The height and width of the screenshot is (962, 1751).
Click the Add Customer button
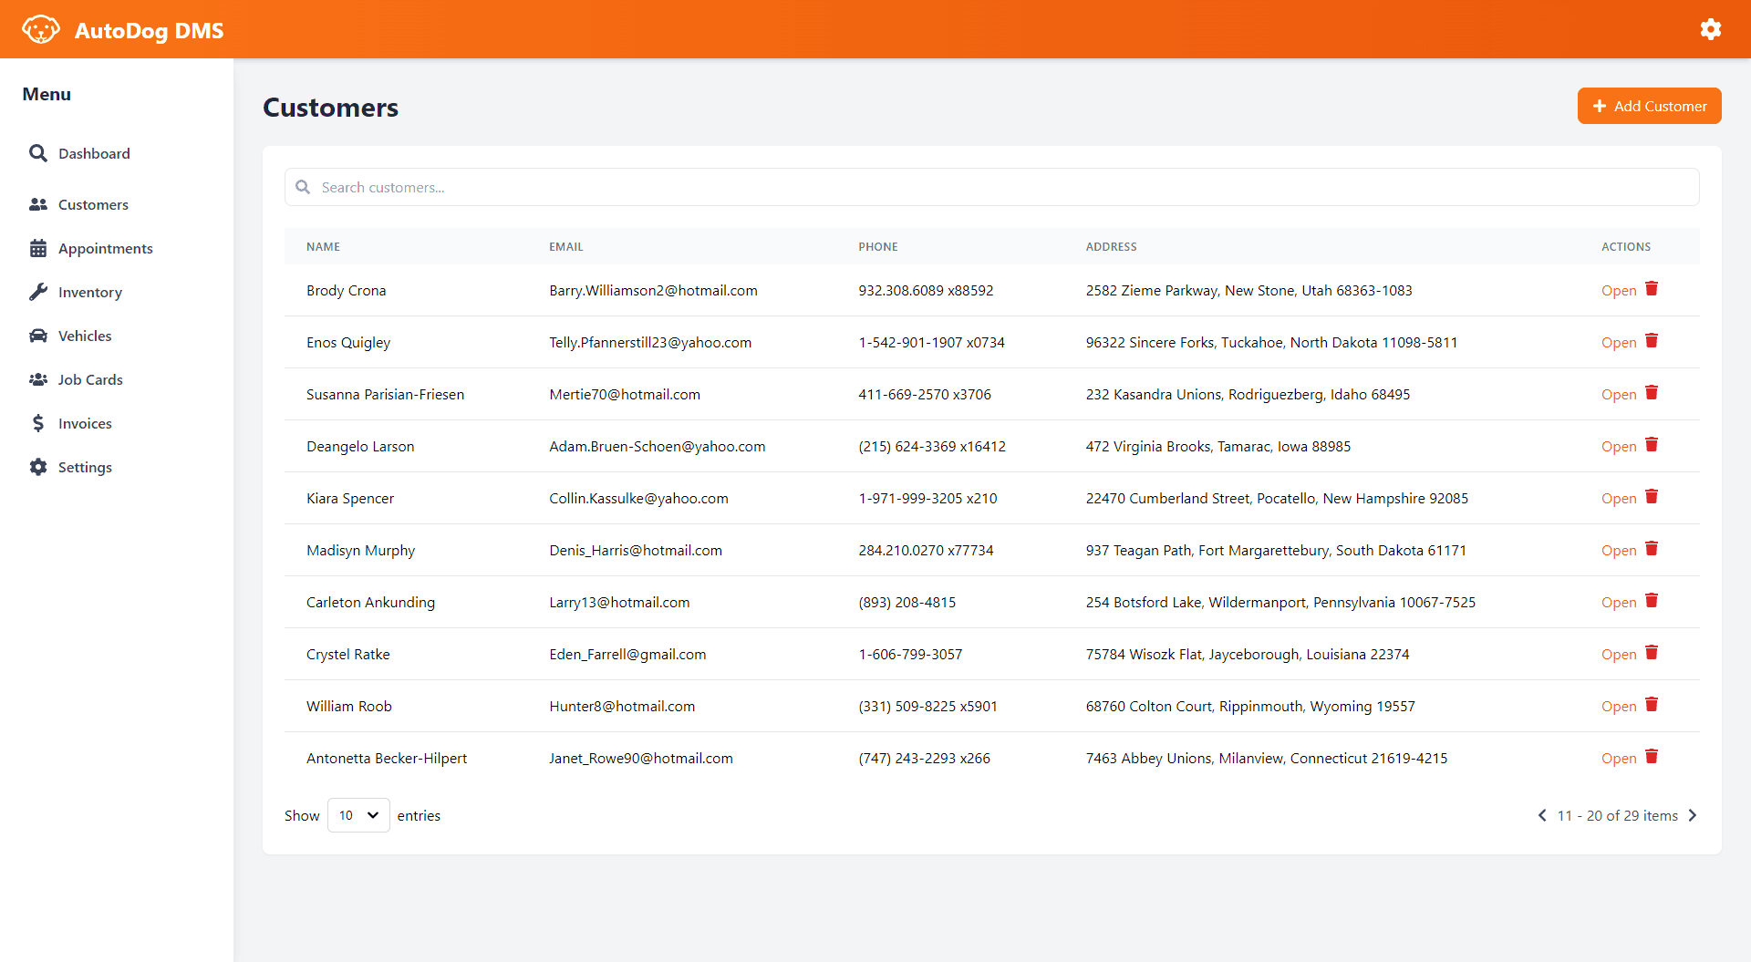pyautogui.click(x=1649, y=106)
